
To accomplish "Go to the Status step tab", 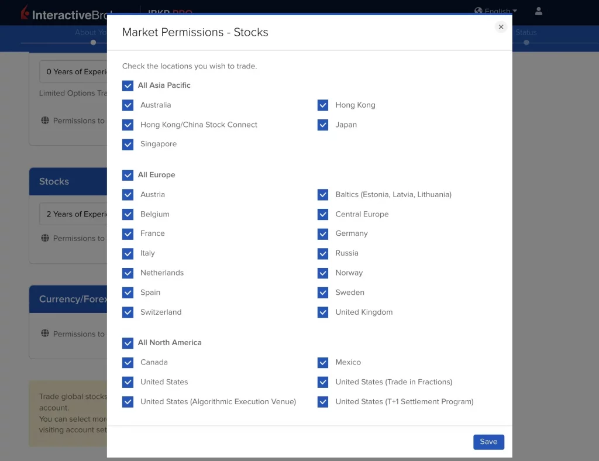I will coord(525,33).
